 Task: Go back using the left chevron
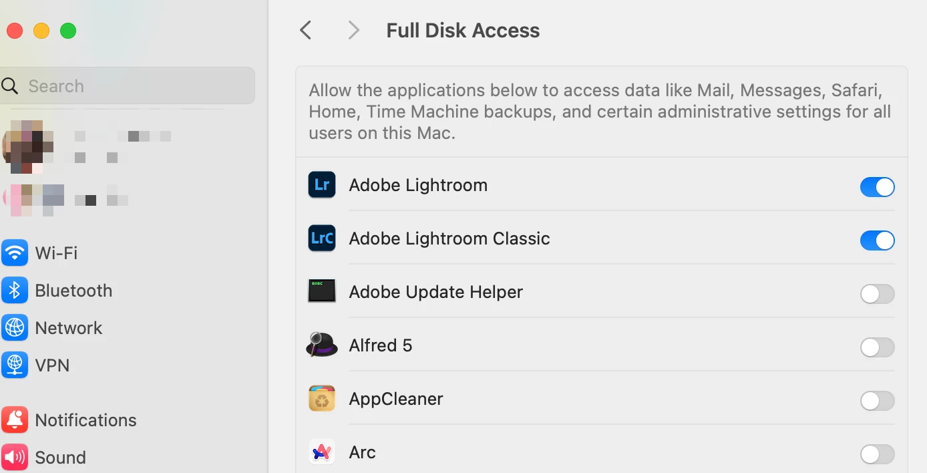click(306, 30)
